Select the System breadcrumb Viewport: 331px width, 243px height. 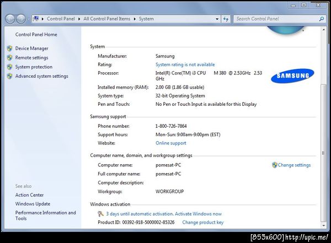[146, 19]
